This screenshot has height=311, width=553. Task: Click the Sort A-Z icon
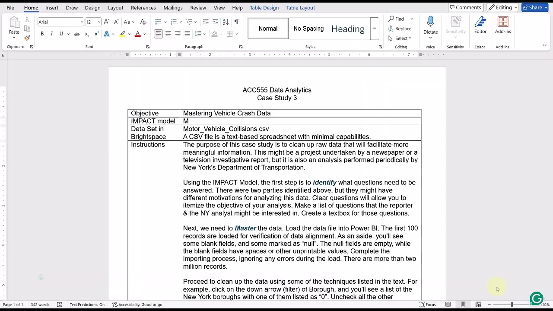coord(226,22)
